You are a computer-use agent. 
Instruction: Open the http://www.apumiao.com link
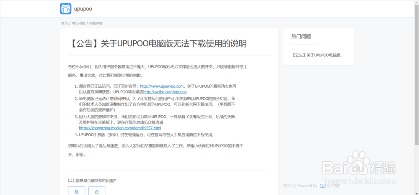pyautogui.click(x=162, y=86)
